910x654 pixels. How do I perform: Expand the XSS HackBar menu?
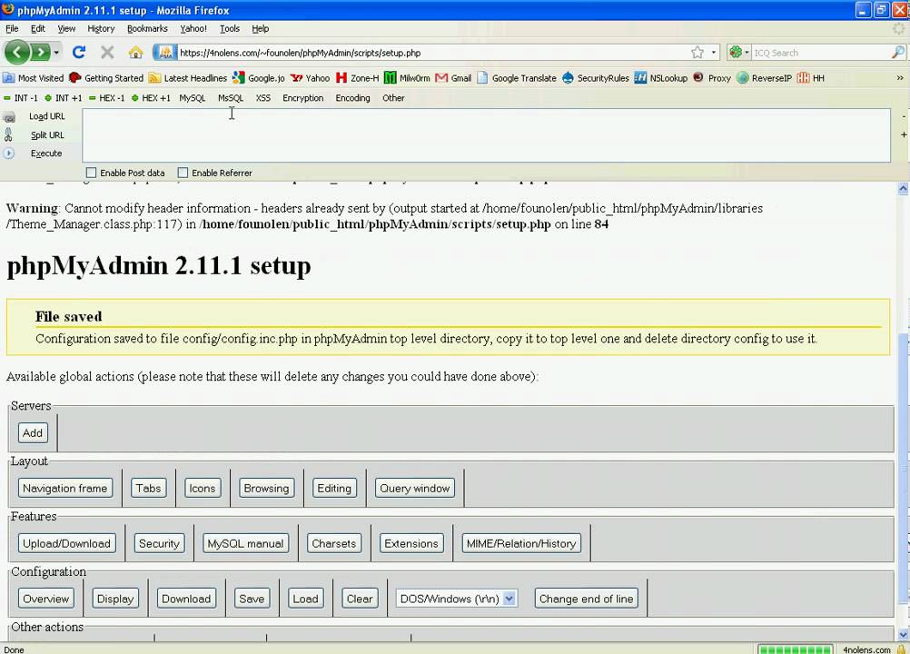click(x=262, y=98)
